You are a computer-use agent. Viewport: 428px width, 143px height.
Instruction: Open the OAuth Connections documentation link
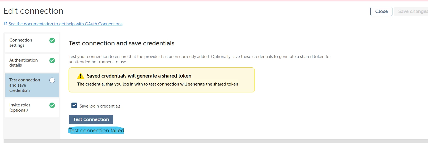(x=65, y=24)
